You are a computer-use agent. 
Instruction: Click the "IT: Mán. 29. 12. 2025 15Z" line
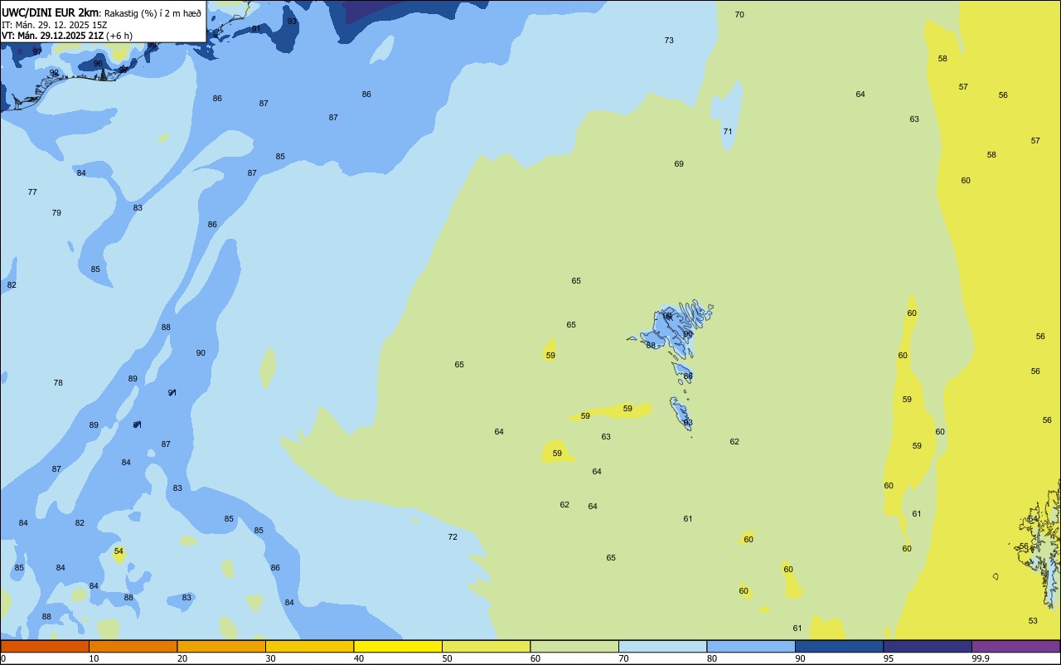[x=56, y=24]
